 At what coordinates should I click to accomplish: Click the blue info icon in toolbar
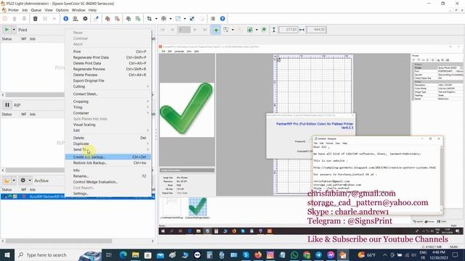pos(66,19)
